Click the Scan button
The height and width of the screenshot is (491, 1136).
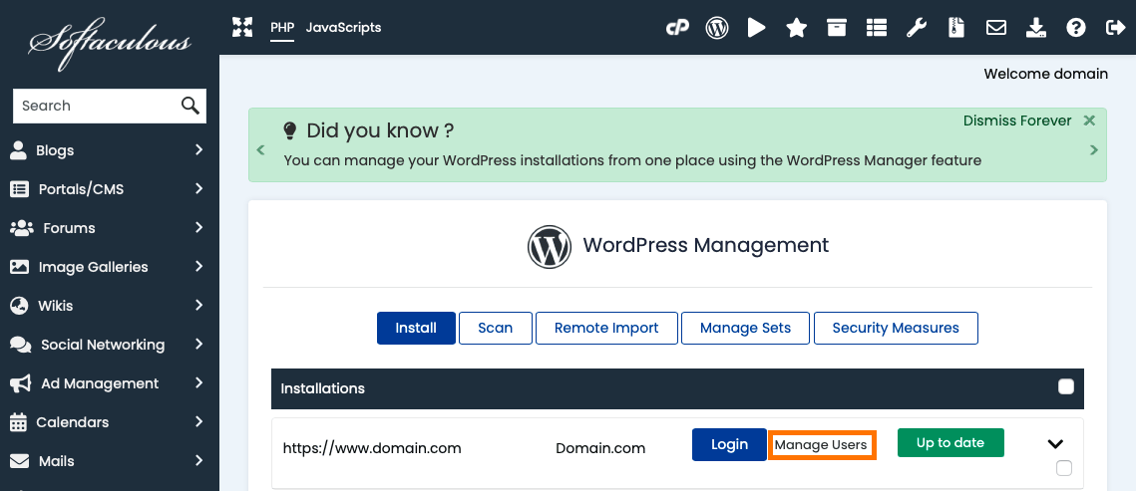[496, 329]
